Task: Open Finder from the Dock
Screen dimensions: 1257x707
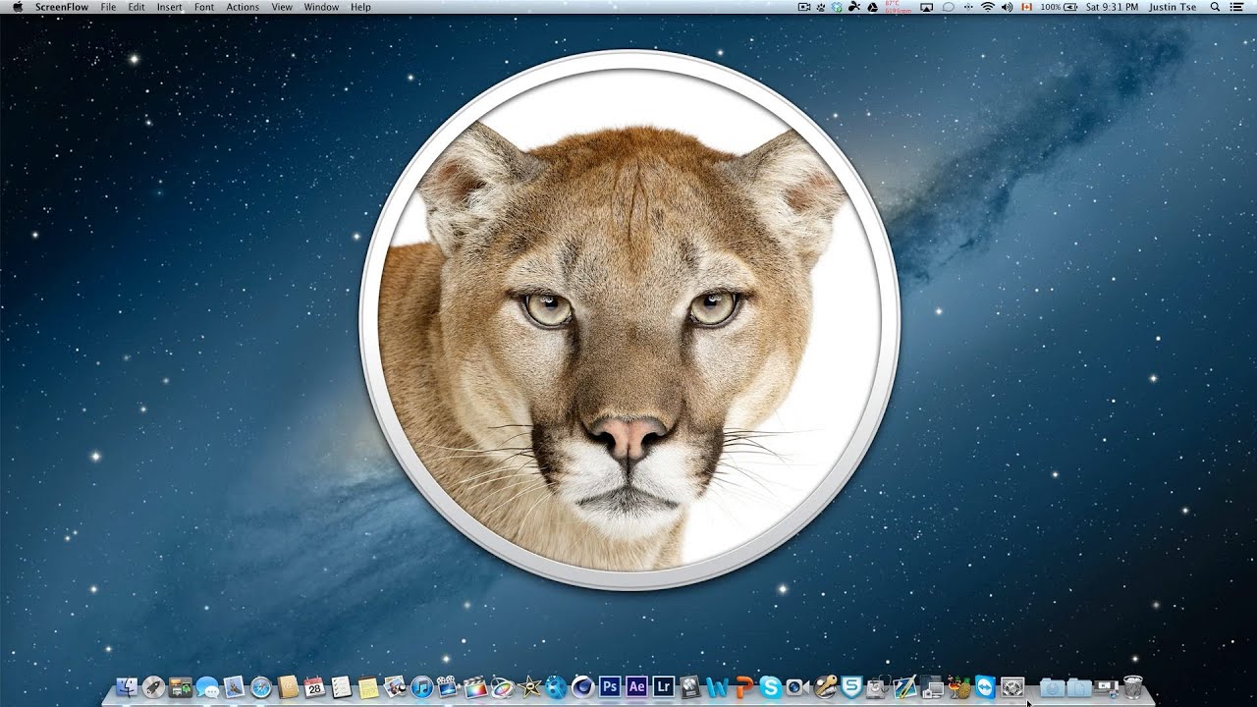Action: coord(127,687)
